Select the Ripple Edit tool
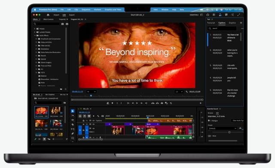The height and width of the screenshot is (168, 275). (x=73, y=120)
